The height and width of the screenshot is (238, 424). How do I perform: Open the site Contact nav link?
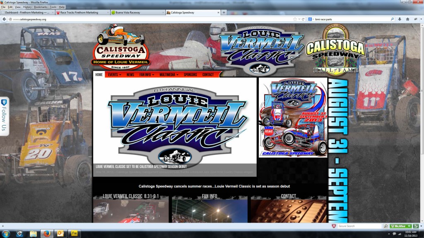(208, 75)
